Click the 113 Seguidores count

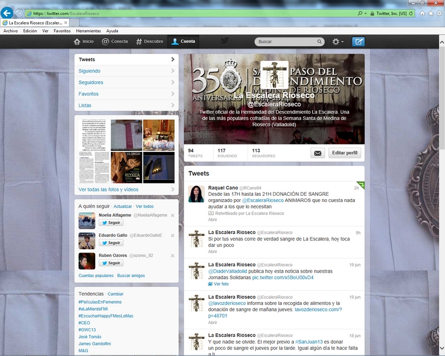pos(263,153)
